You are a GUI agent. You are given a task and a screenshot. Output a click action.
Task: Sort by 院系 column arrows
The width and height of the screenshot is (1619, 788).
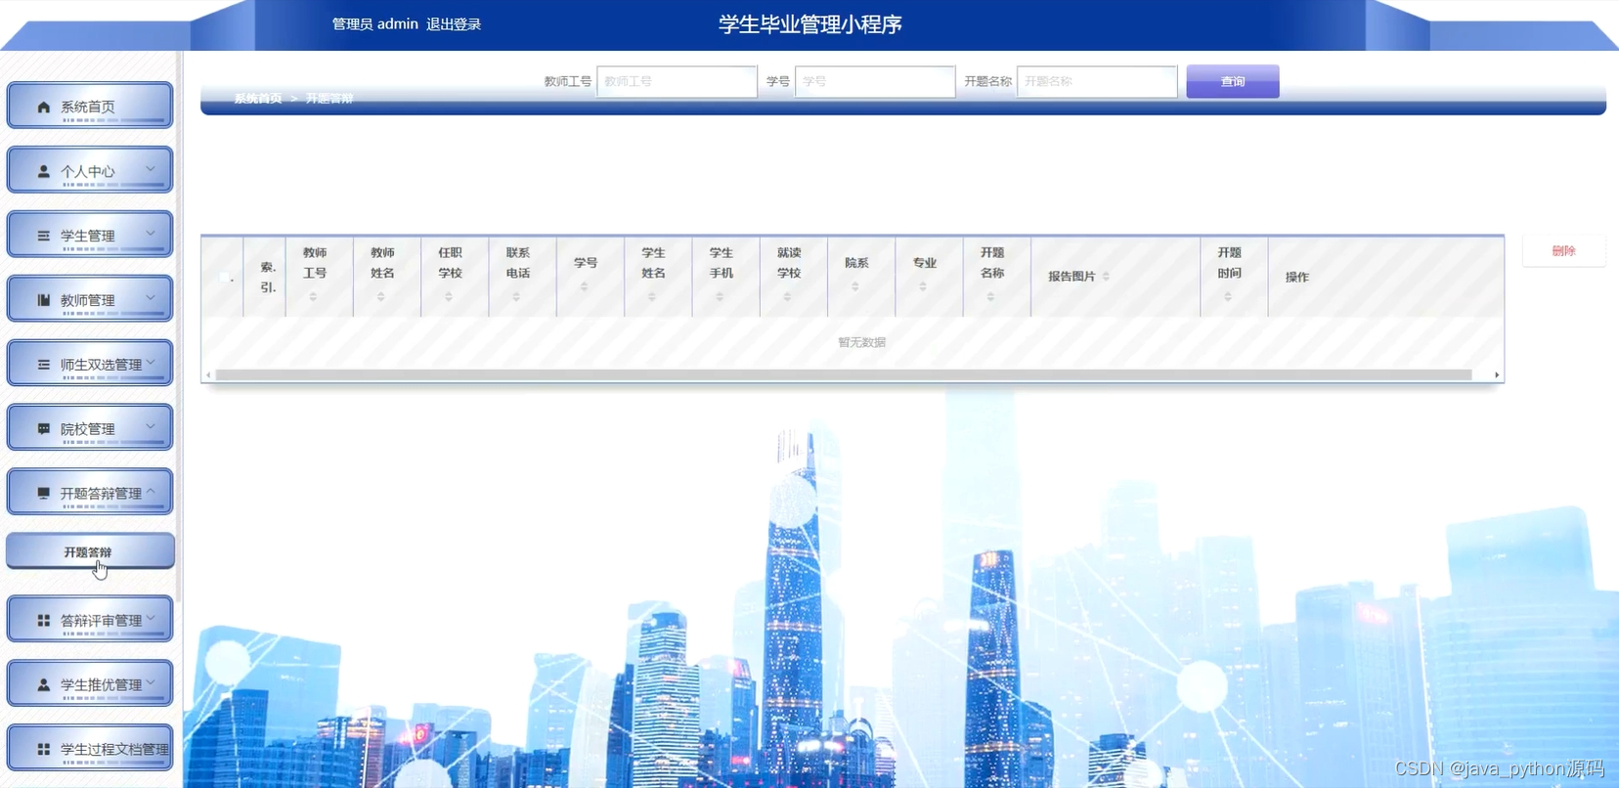tap(854, 286)
